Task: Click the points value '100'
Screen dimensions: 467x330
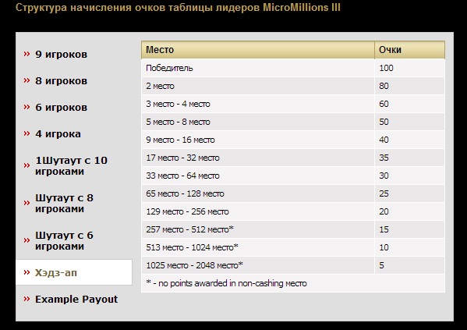Action: [386, 68]
